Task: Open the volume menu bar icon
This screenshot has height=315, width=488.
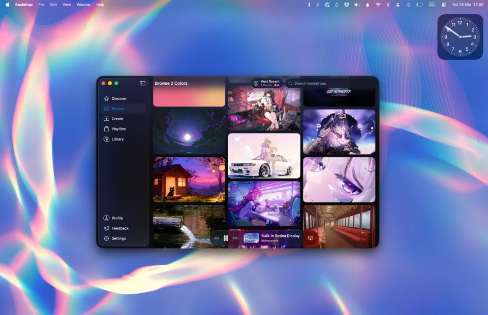Action: [357, 5]
